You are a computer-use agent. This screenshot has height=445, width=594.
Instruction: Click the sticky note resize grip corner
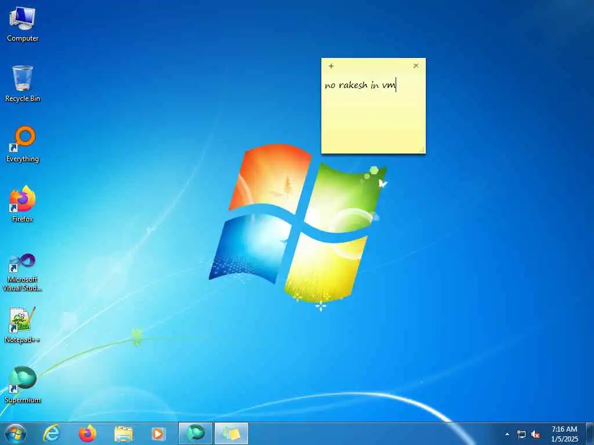pos(422,151)
